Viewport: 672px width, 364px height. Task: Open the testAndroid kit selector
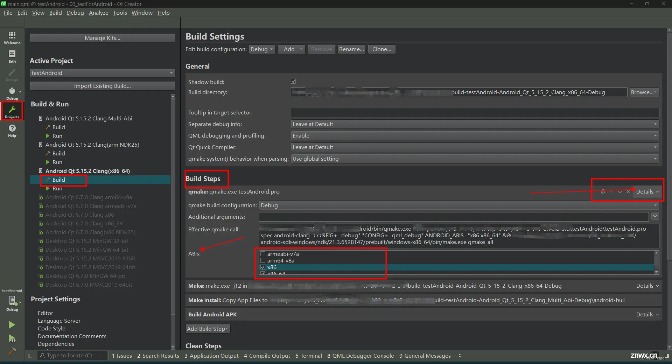coord(12,300)
